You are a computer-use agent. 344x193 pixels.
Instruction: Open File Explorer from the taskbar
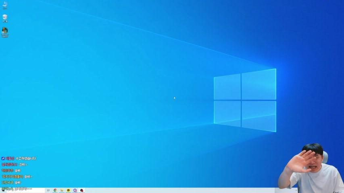(x=62, y=190)
